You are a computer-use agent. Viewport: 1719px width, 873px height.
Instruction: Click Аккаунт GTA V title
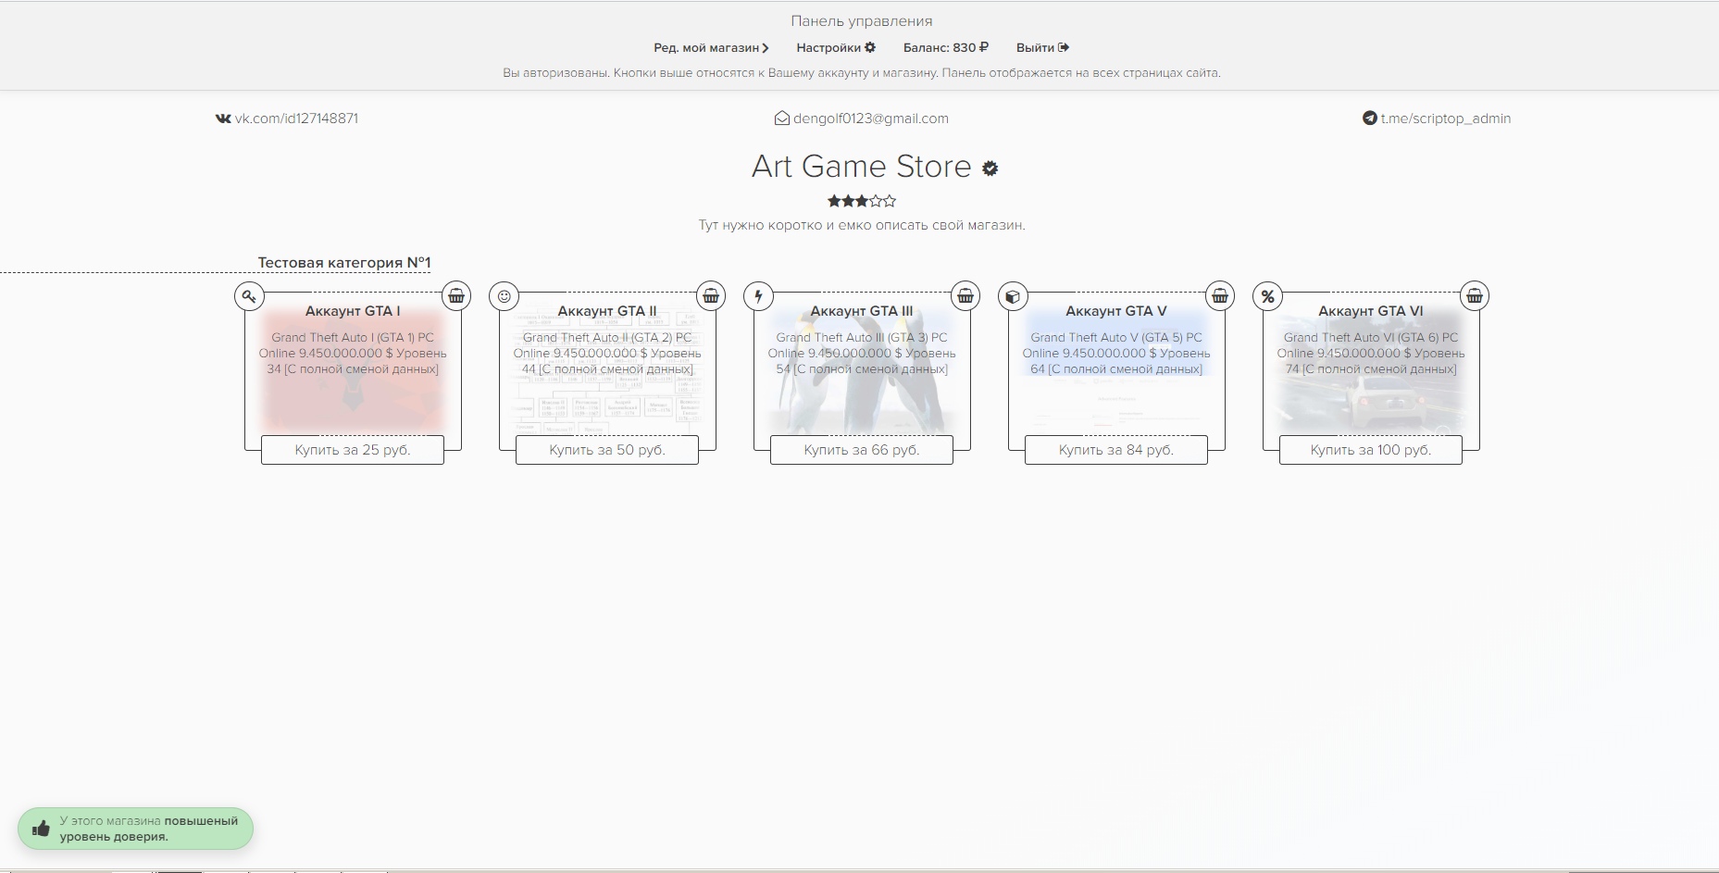[x=1116, y=311]
